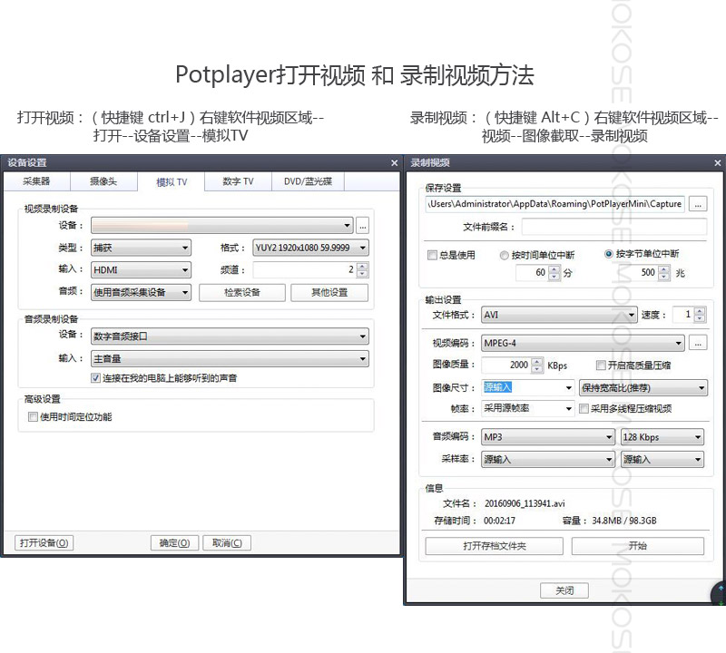Image resolution: width=726 pixels, height=653 pixels.
Task: Open the 图像尺寸 源输入 dropdown
Action: [528, 387]
